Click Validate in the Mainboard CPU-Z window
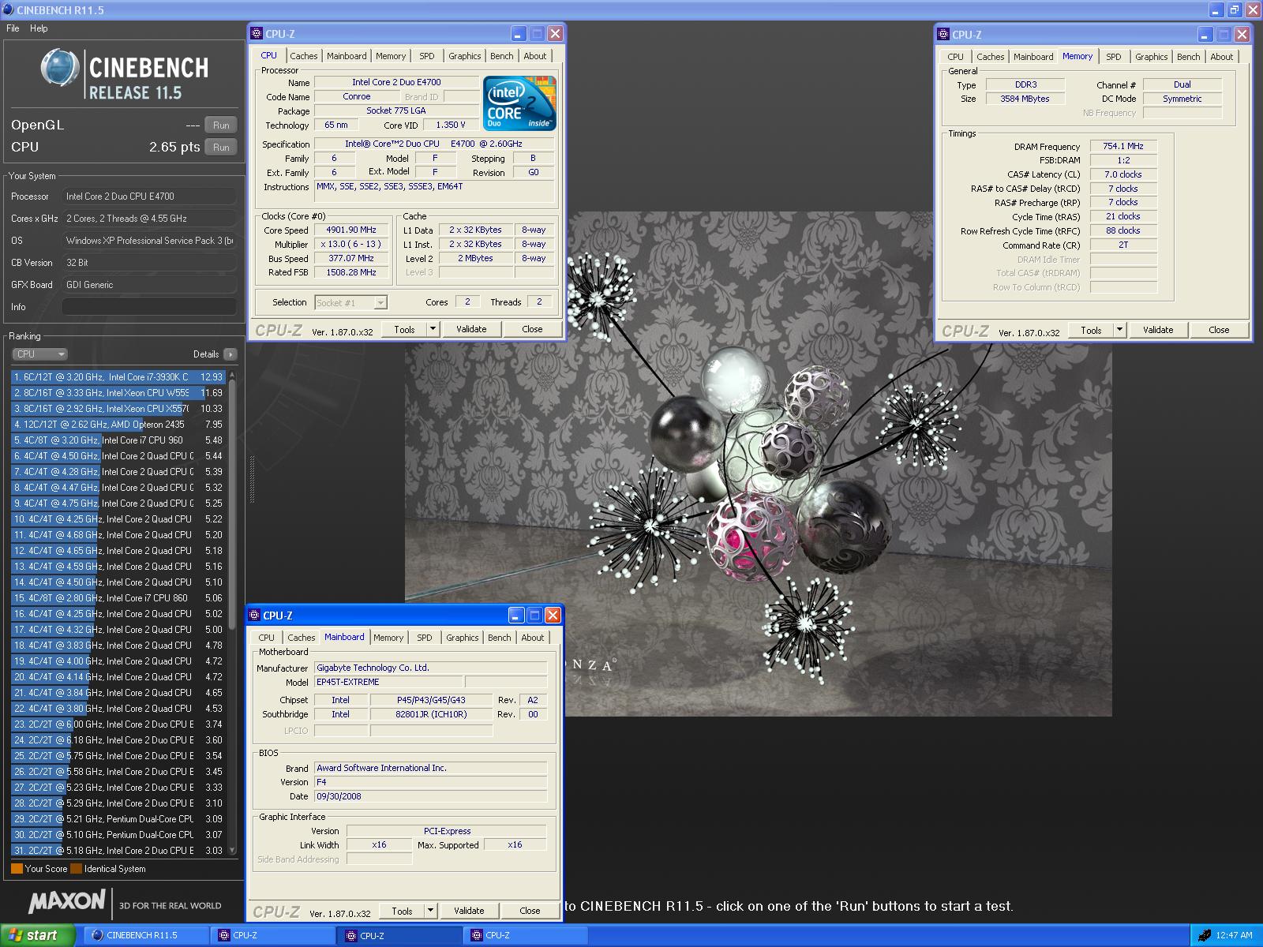The height and width of the screenshot is (947, 1263). 469,911
